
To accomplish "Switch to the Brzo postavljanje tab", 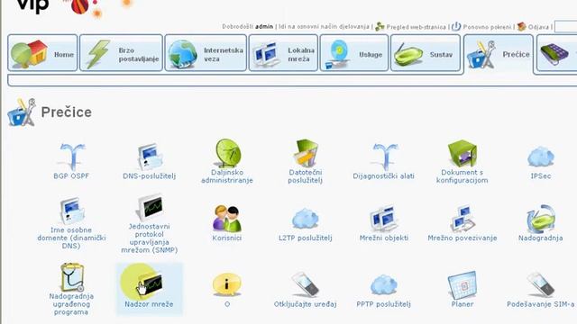I will click(121, 53).
